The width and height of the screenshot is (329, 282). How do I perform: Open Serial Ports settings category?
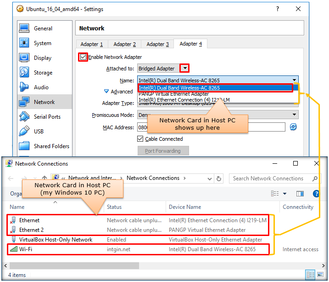(x=45, y=117)
